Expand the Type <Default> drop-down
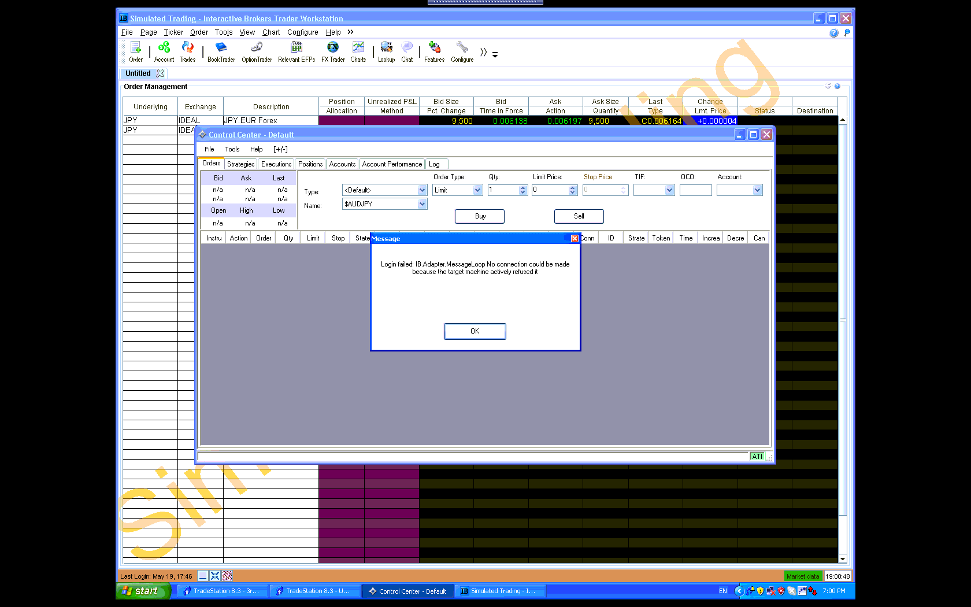Viewport: 971px width, 607px height. [422, 190]
